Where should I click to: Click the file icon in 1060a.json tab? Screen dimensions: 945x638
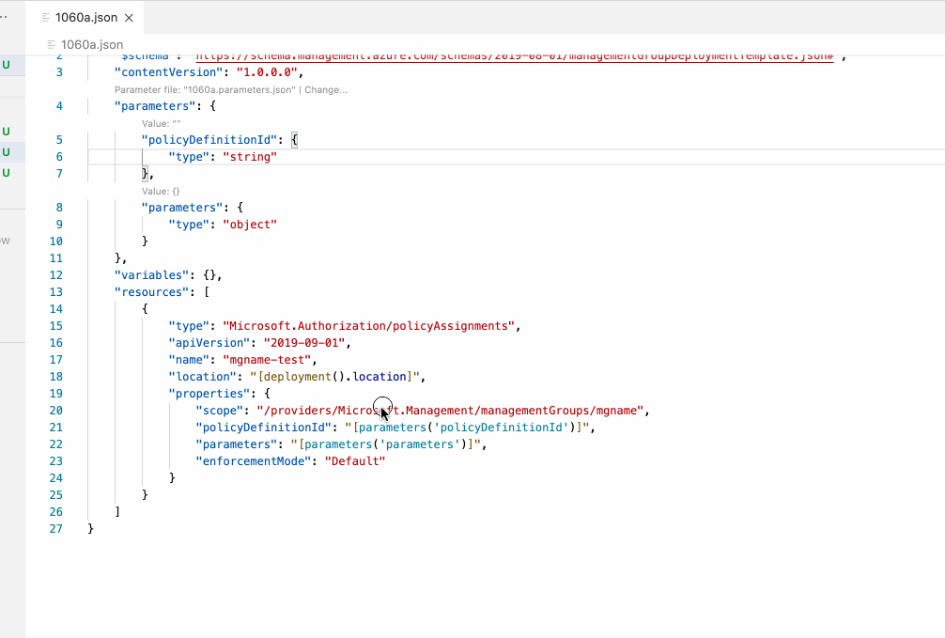pos(45,18)
